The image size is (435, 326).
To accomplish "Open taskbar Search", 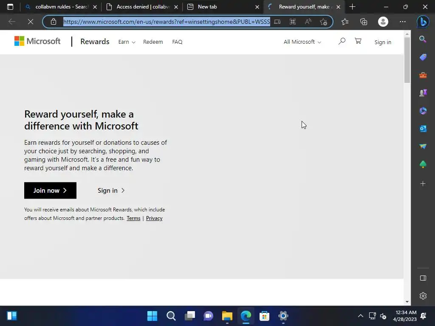I will click(x=171, y=316).
